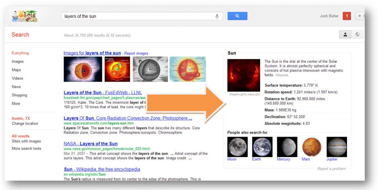
Task: Click spacestationinfo.com green URL text
Action: point(99,123)
